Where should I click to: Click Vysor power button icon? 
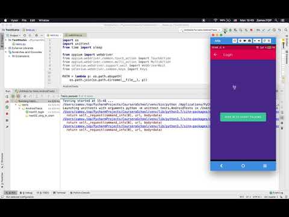click(269, 41)
